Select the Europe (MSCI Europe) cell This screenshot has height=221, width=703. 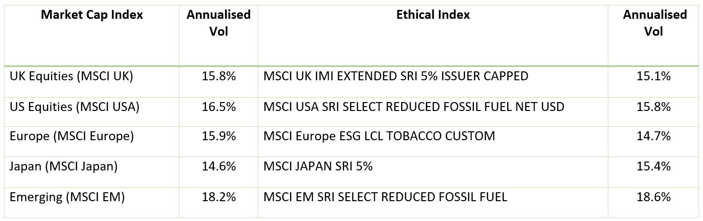pyautogui.click(x=71, y=136)
